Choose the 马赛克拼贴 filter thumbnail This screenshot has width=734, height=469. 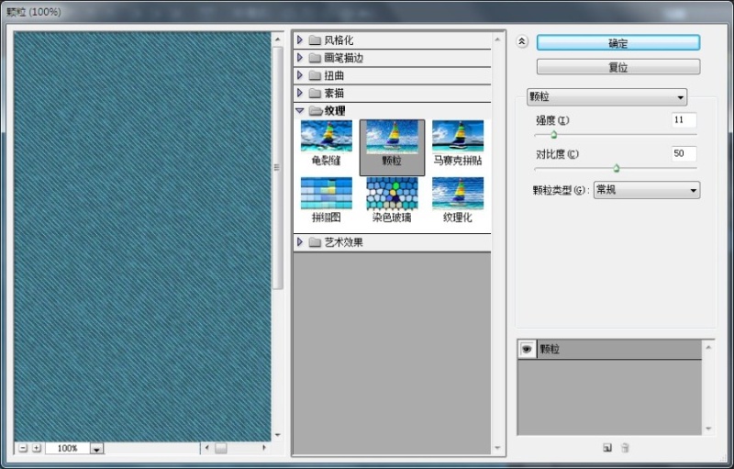[x=458, y=136]
